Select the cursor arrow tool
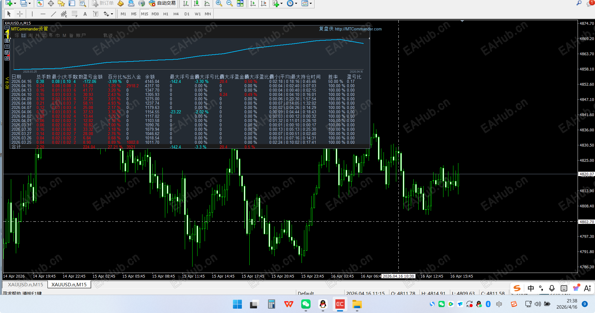Screen dimensions: 595x313 [9, 14]
